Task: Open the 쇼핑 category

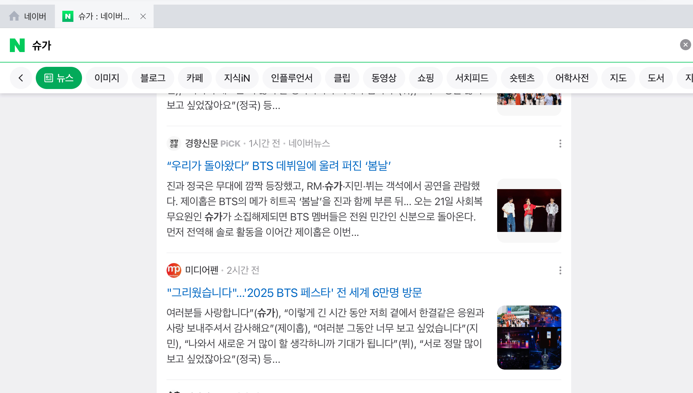Action: [426, 78]
